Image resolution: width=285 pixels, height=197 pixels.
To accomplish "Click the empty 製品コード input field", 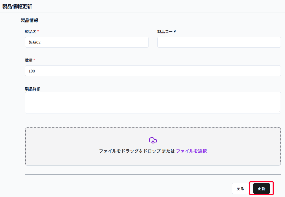I will coord(219,42).
